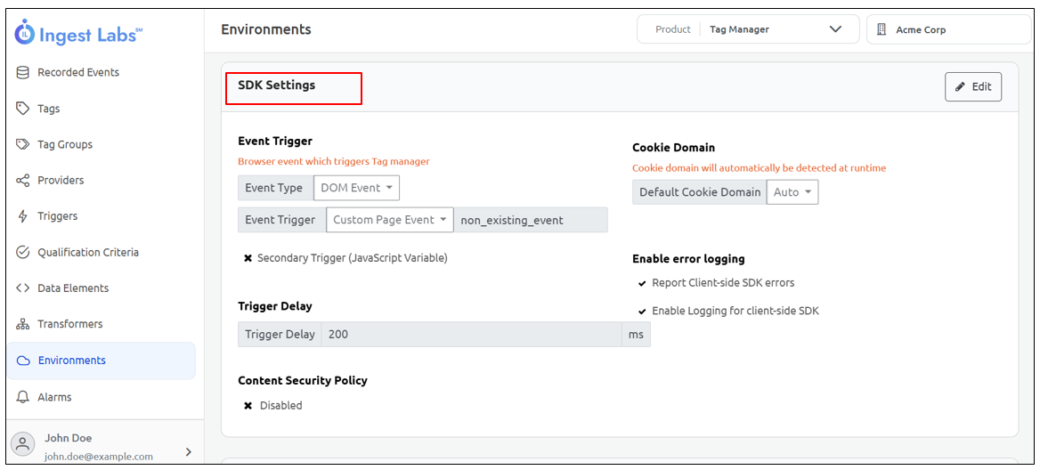Click the Tag Groups icon
The height and width of the screenshot is (470, 1040).
[x=23, y=144]
